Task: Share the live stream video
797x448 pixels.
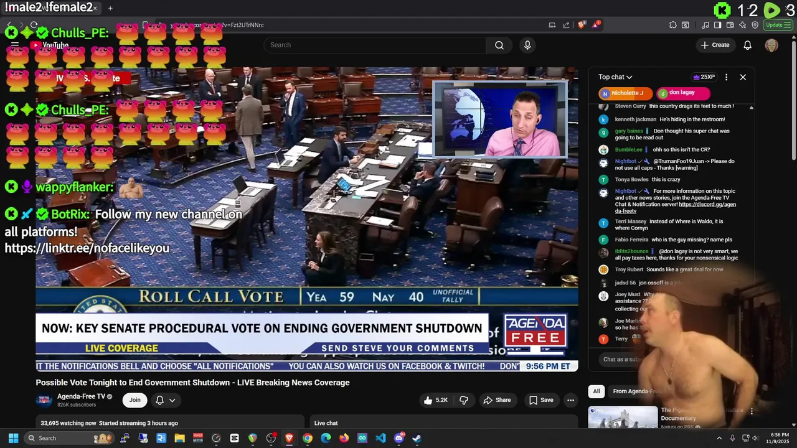Action: tap(497, 400)
